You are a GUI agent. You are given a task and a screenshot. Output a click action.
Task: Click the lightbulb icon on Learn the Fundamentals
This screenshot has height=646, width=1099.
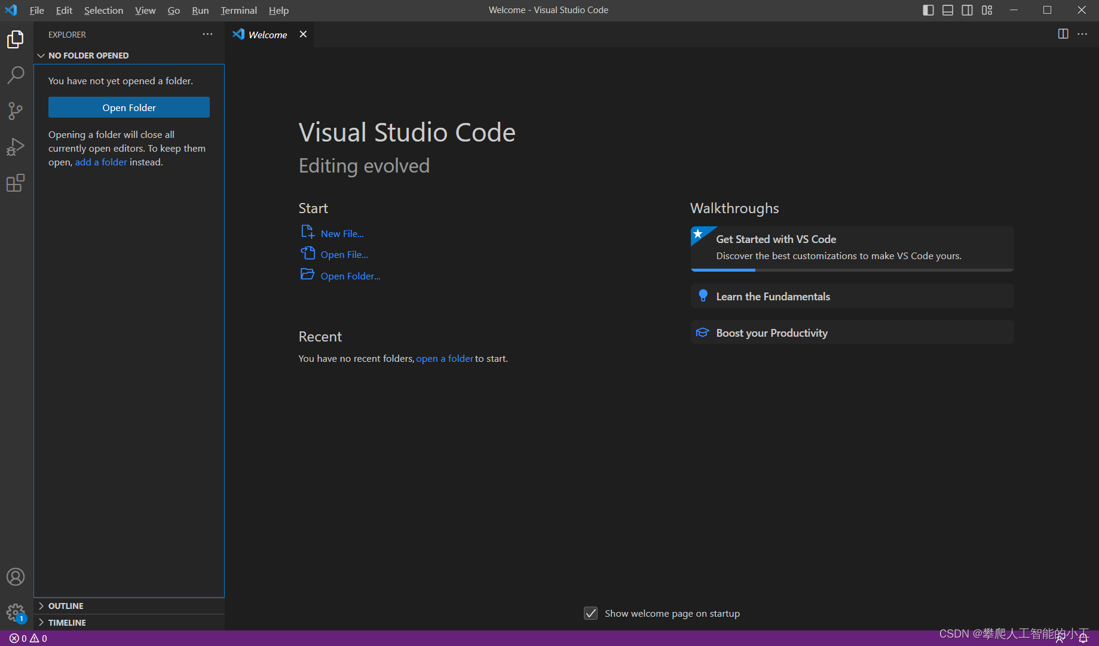coord(703,296)
